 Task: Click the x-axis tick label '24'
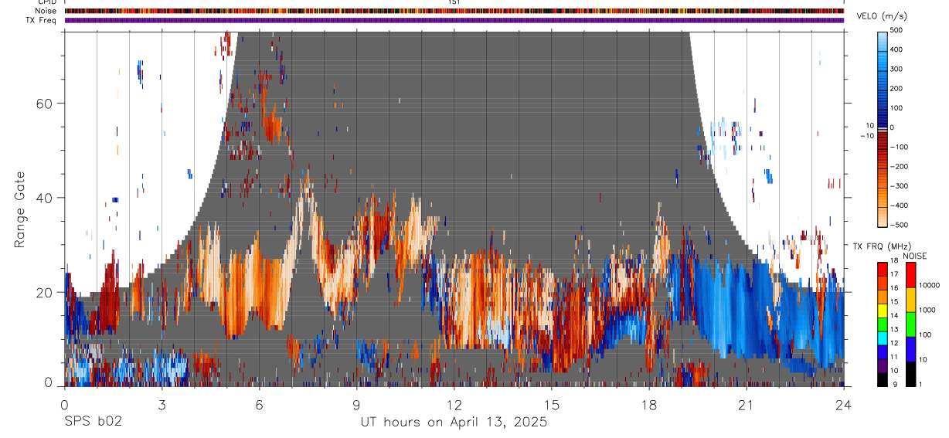click(843, 405)
